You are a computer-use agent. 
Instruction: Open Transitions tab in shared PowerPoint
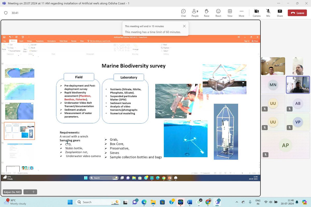40,41
